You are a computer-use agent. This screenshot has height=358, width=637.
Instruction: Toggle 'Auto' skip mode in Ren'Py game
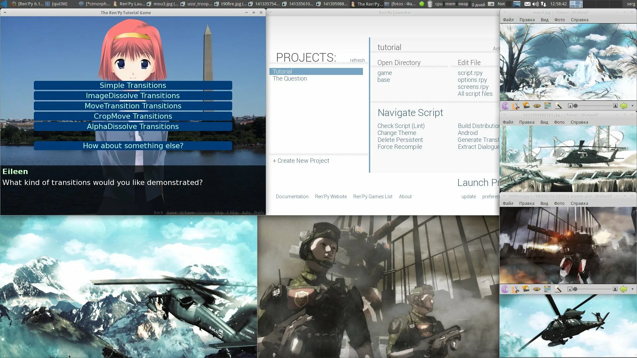tap(246, 212)
